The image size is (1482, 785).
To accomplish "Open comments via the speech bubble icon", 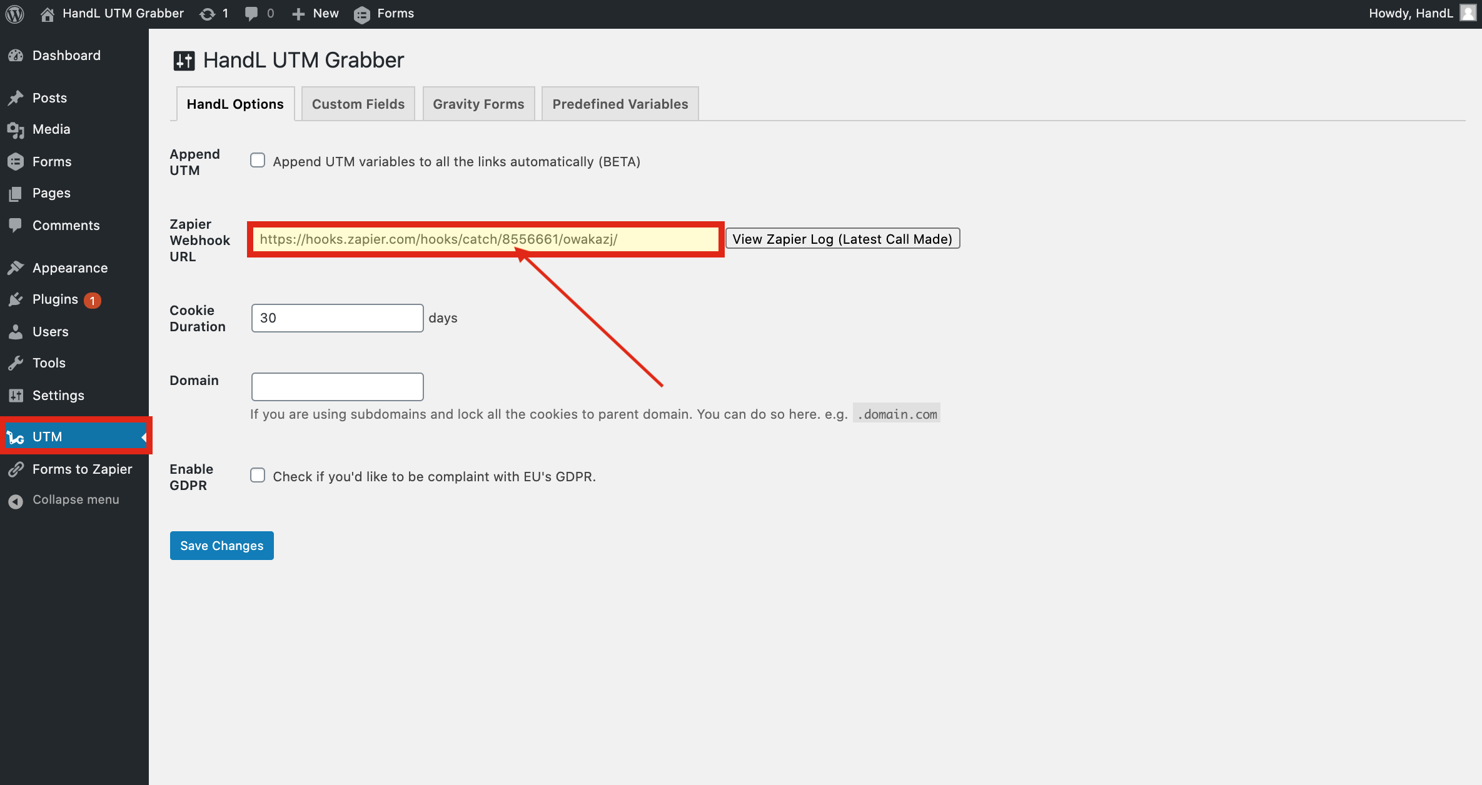I will pyautogui.click(x=253, y=12).
